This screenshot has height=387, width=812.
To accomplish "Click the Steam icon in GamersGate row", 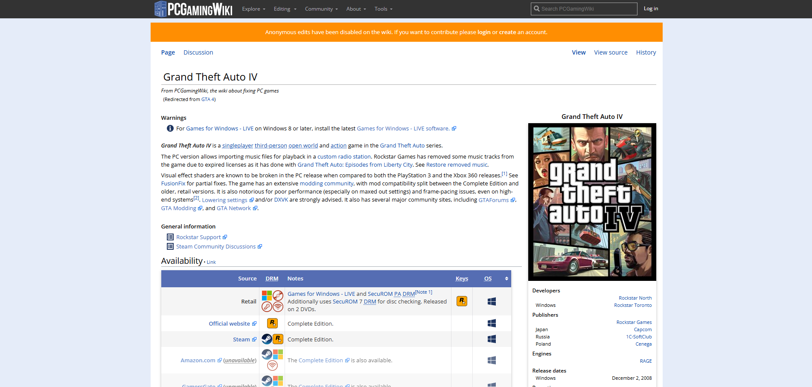I will click(x=267, y=381).
